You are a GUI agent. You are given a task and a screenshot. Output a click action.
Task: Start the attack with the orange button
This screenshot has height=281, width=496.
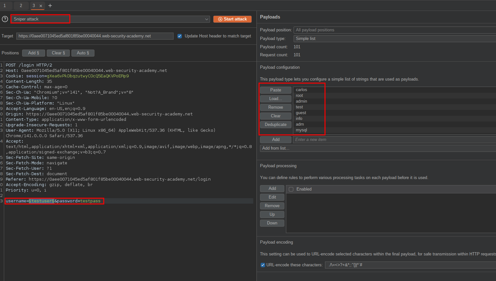(232, 19)
